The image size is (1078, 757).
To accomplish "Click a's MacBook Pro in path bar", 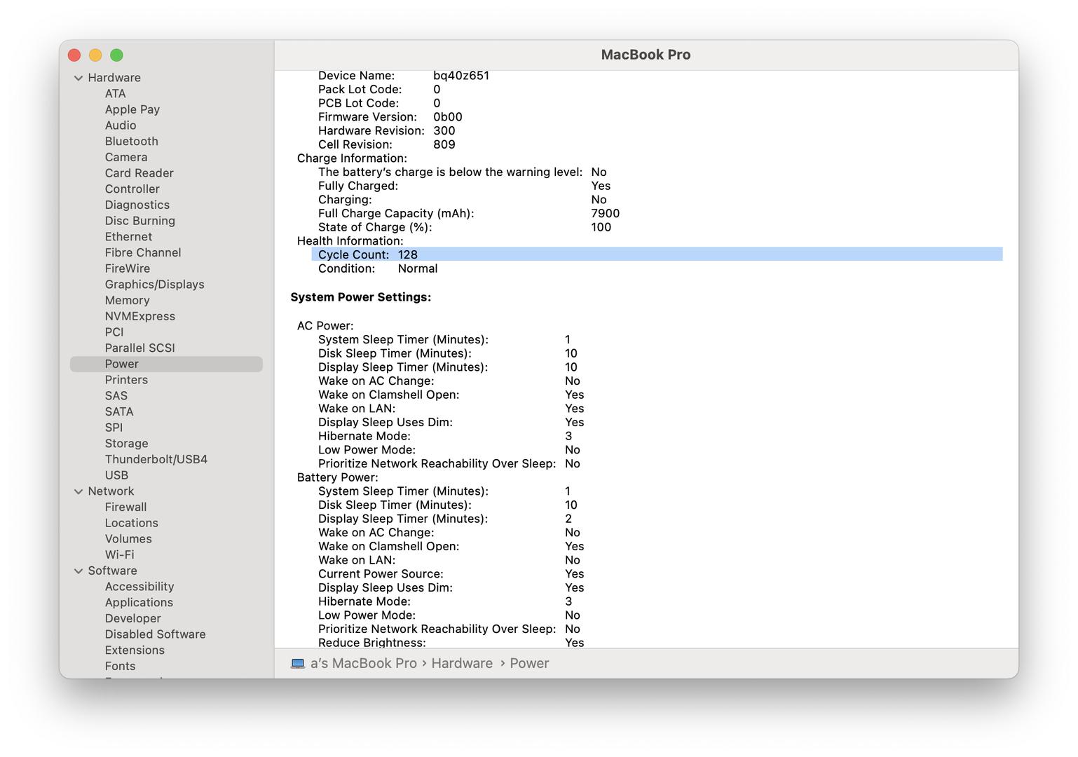I will coord(363,663).
